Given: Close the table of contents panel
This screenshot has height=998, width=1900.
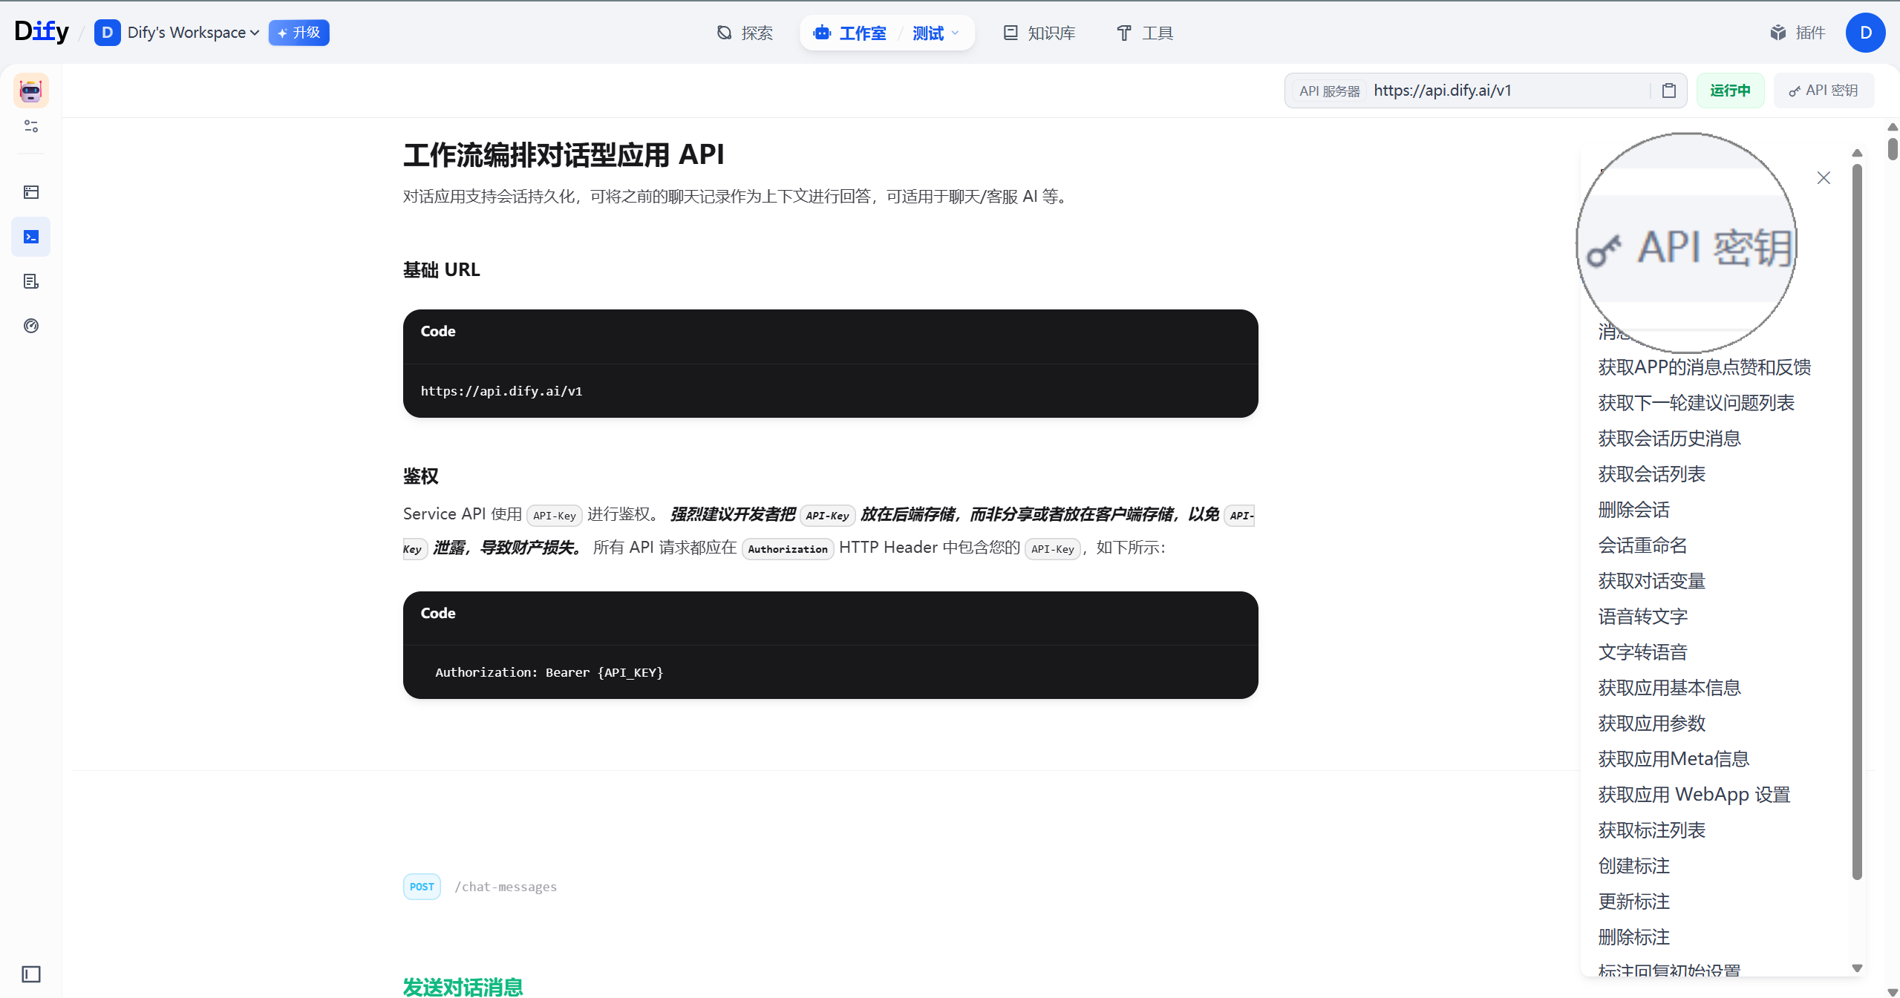Looking at the screenshot, I should (x=1824, y=177).
